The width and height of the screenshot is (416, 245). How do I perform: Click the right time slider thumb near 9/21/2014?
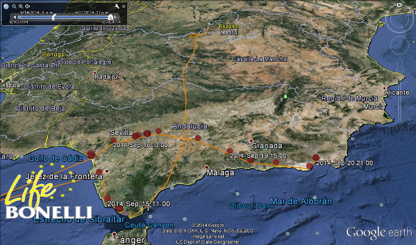point(110,17)
